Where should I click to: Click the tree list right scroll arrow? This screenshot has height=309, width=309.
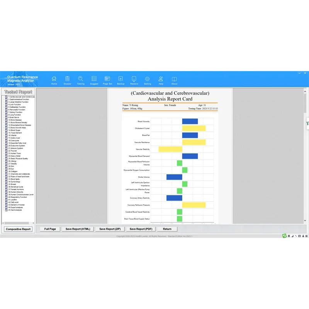tap(33, 223)
